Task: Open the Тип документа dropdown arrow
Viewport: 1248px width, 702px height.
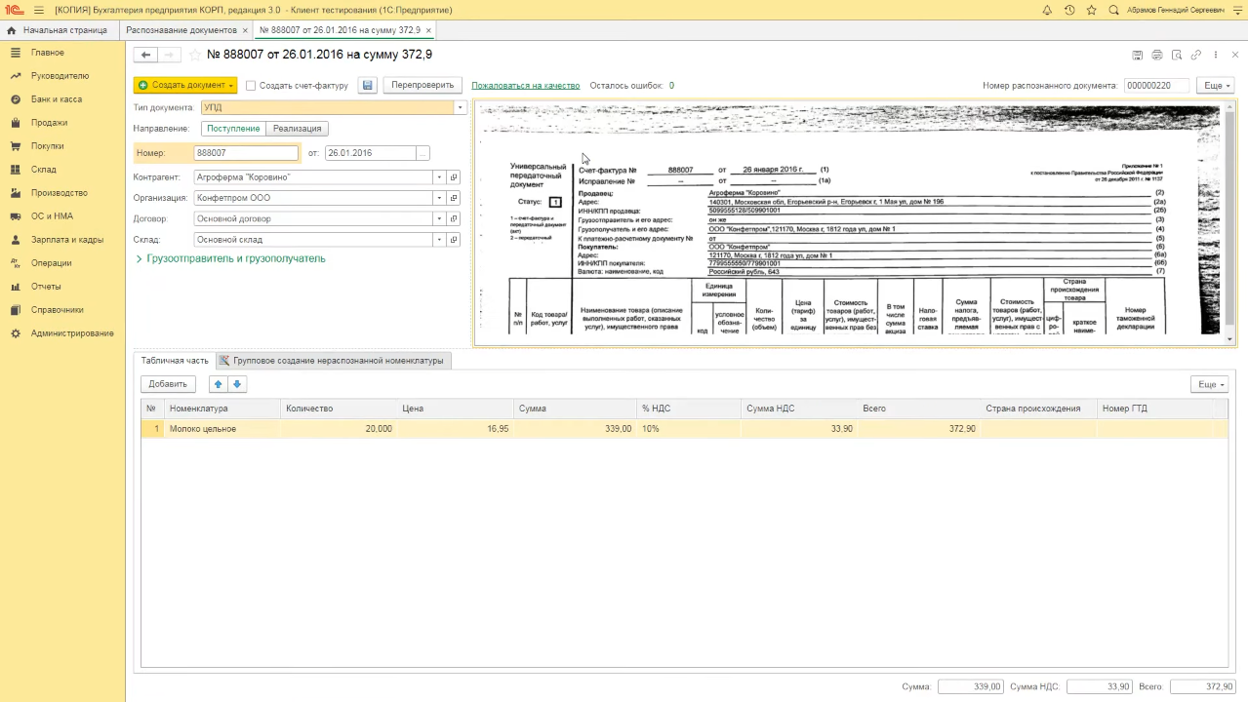Action: coord(461,108)
